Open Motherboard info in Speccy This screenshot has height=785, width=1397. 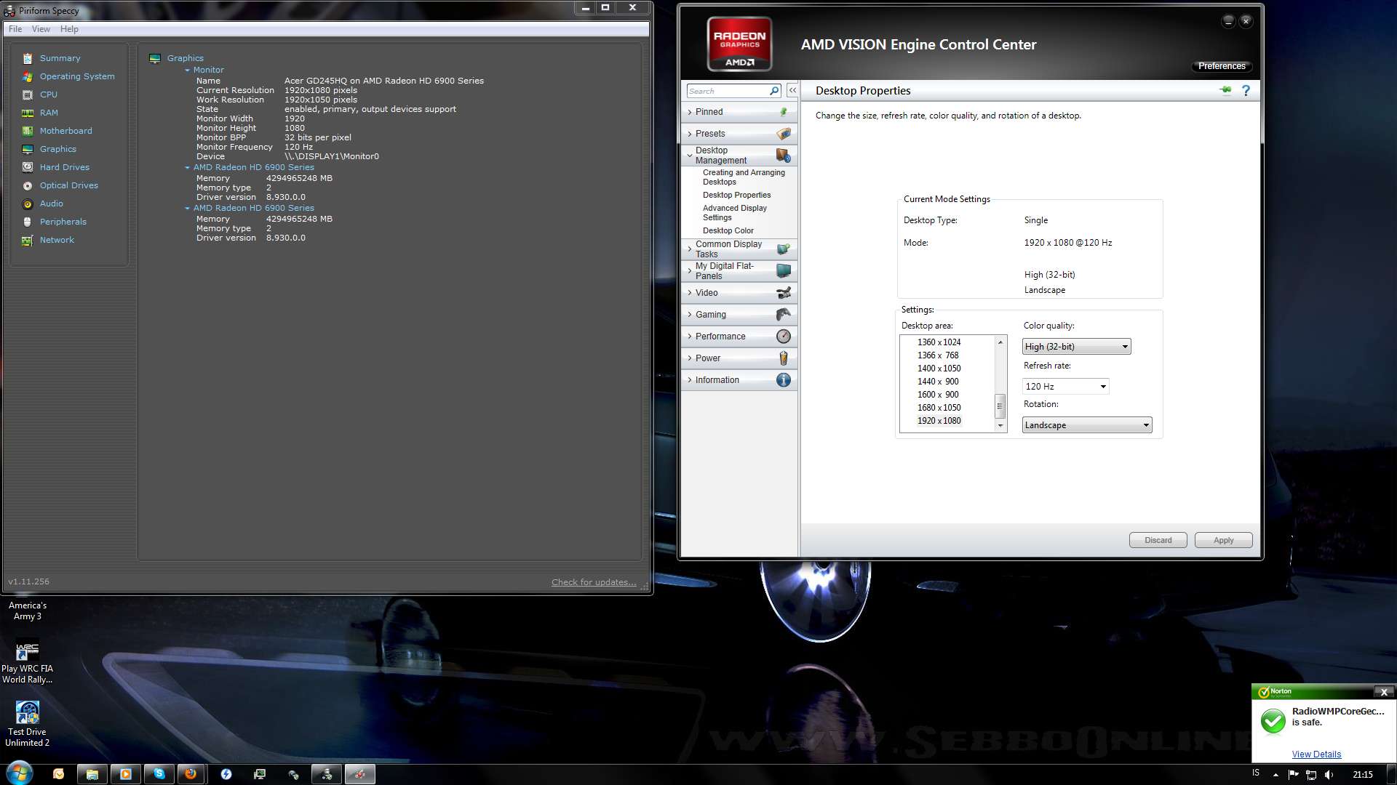tap(65, 131)
